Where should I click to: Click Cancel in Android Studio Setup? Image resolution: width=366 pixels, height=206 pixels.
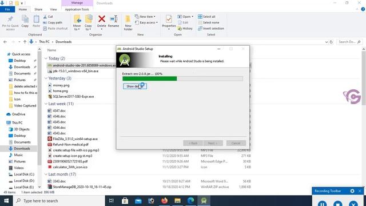tap(236, 143)
